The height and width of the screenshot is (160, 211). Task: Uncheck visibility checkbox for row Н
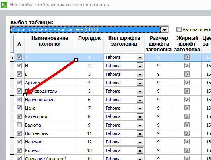click(19, 66)
